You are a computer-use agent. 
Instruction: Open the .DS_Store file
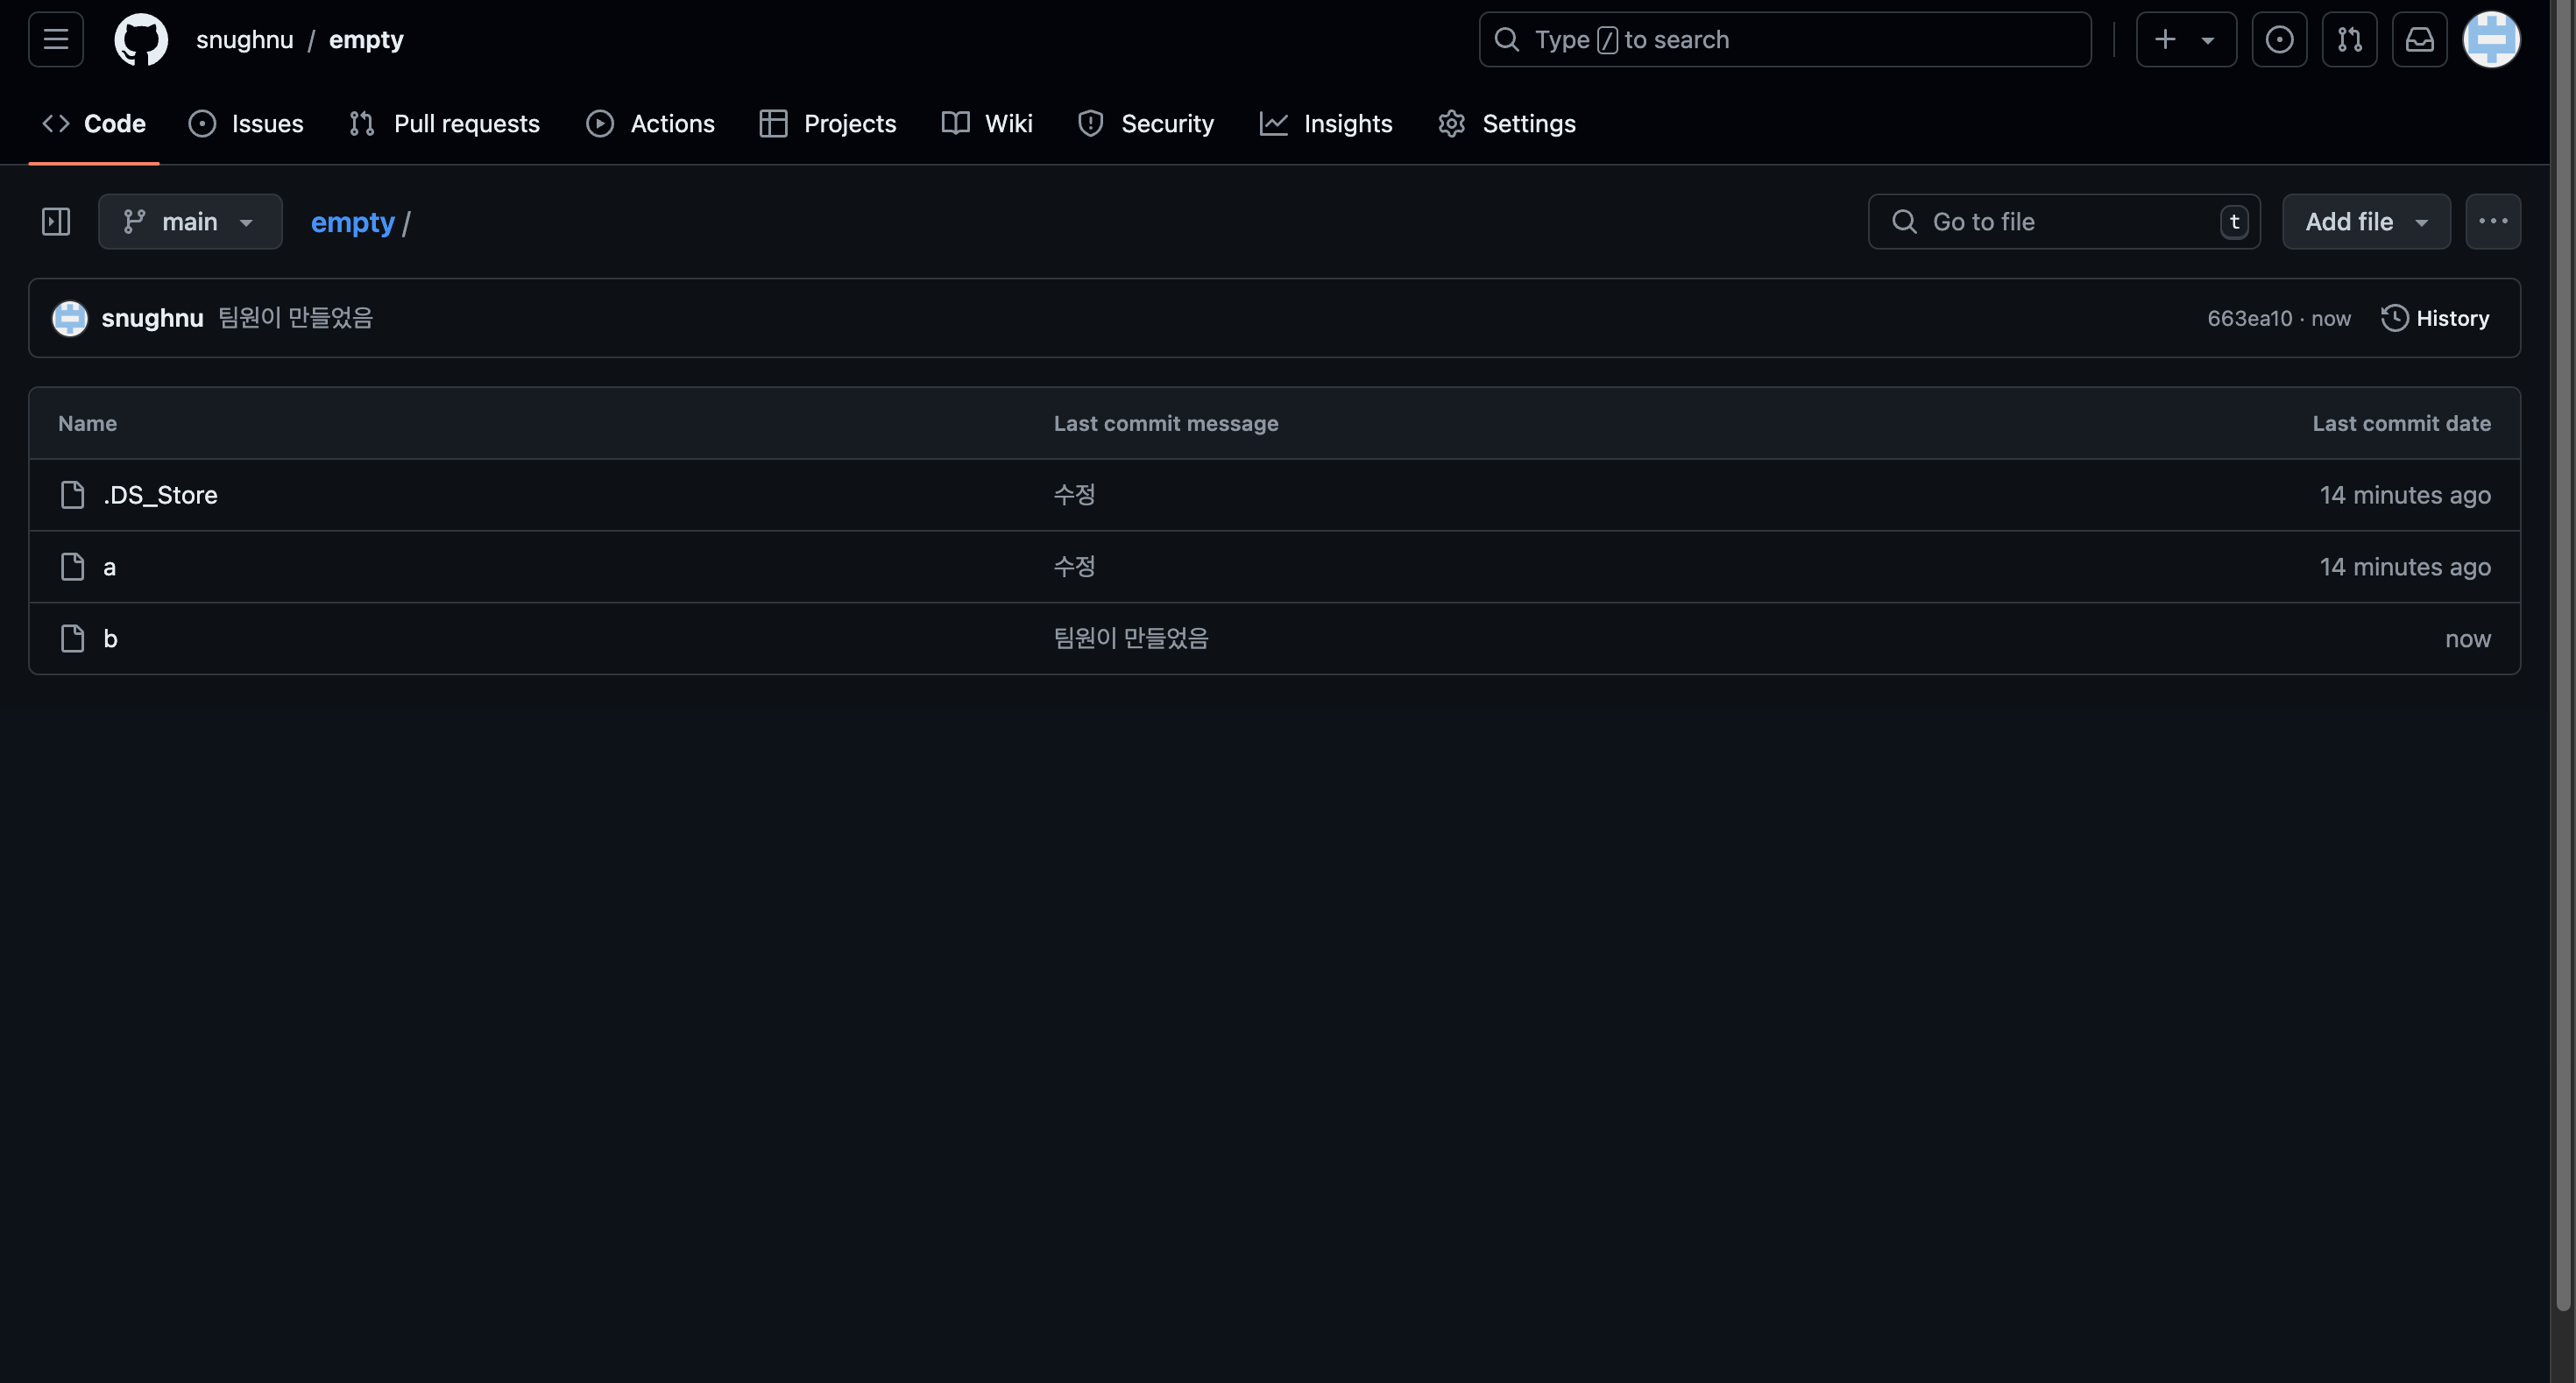pyautogui.click(x=160, y=496)
